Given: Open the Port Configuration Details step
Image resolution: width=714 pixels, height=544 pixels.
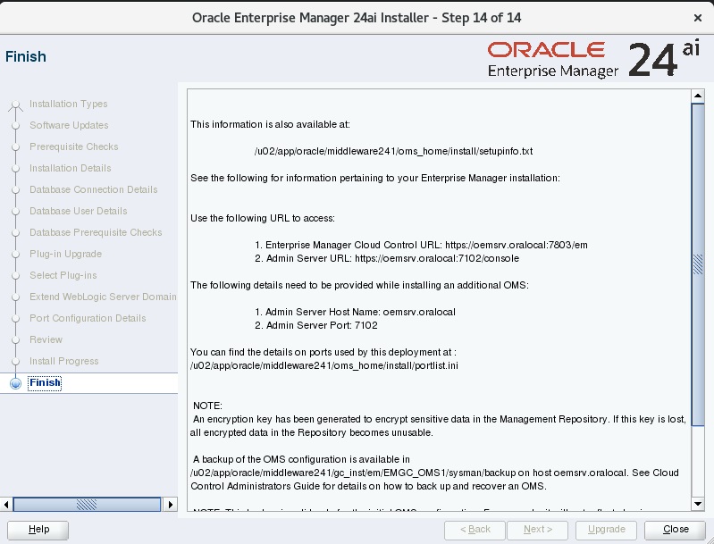Looking at the screenshot, I should pos(88,319).
